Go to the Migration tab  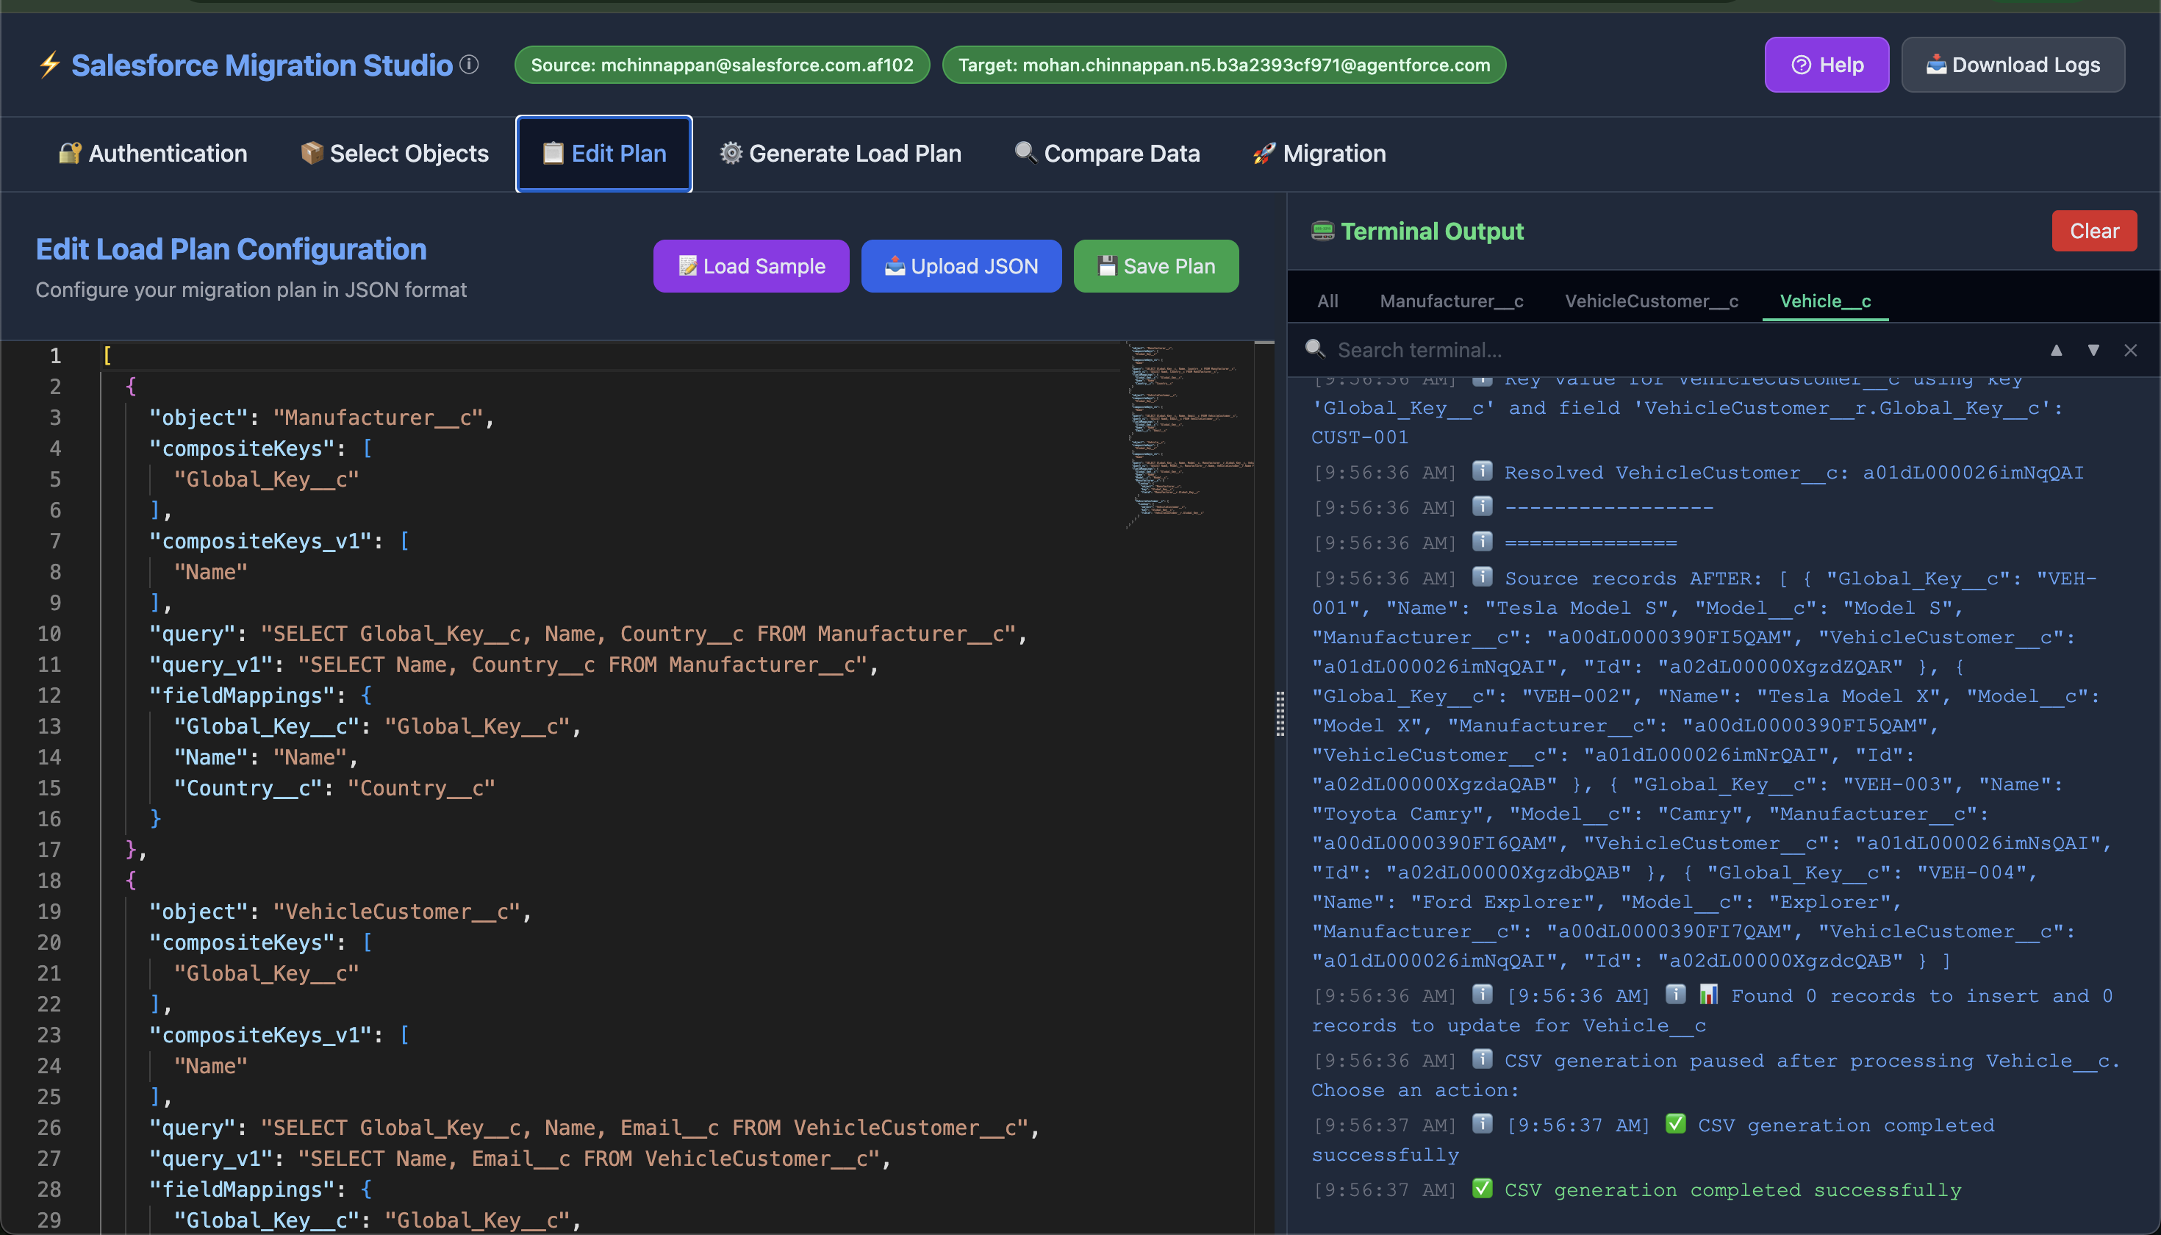click(x=1319, y=154)
